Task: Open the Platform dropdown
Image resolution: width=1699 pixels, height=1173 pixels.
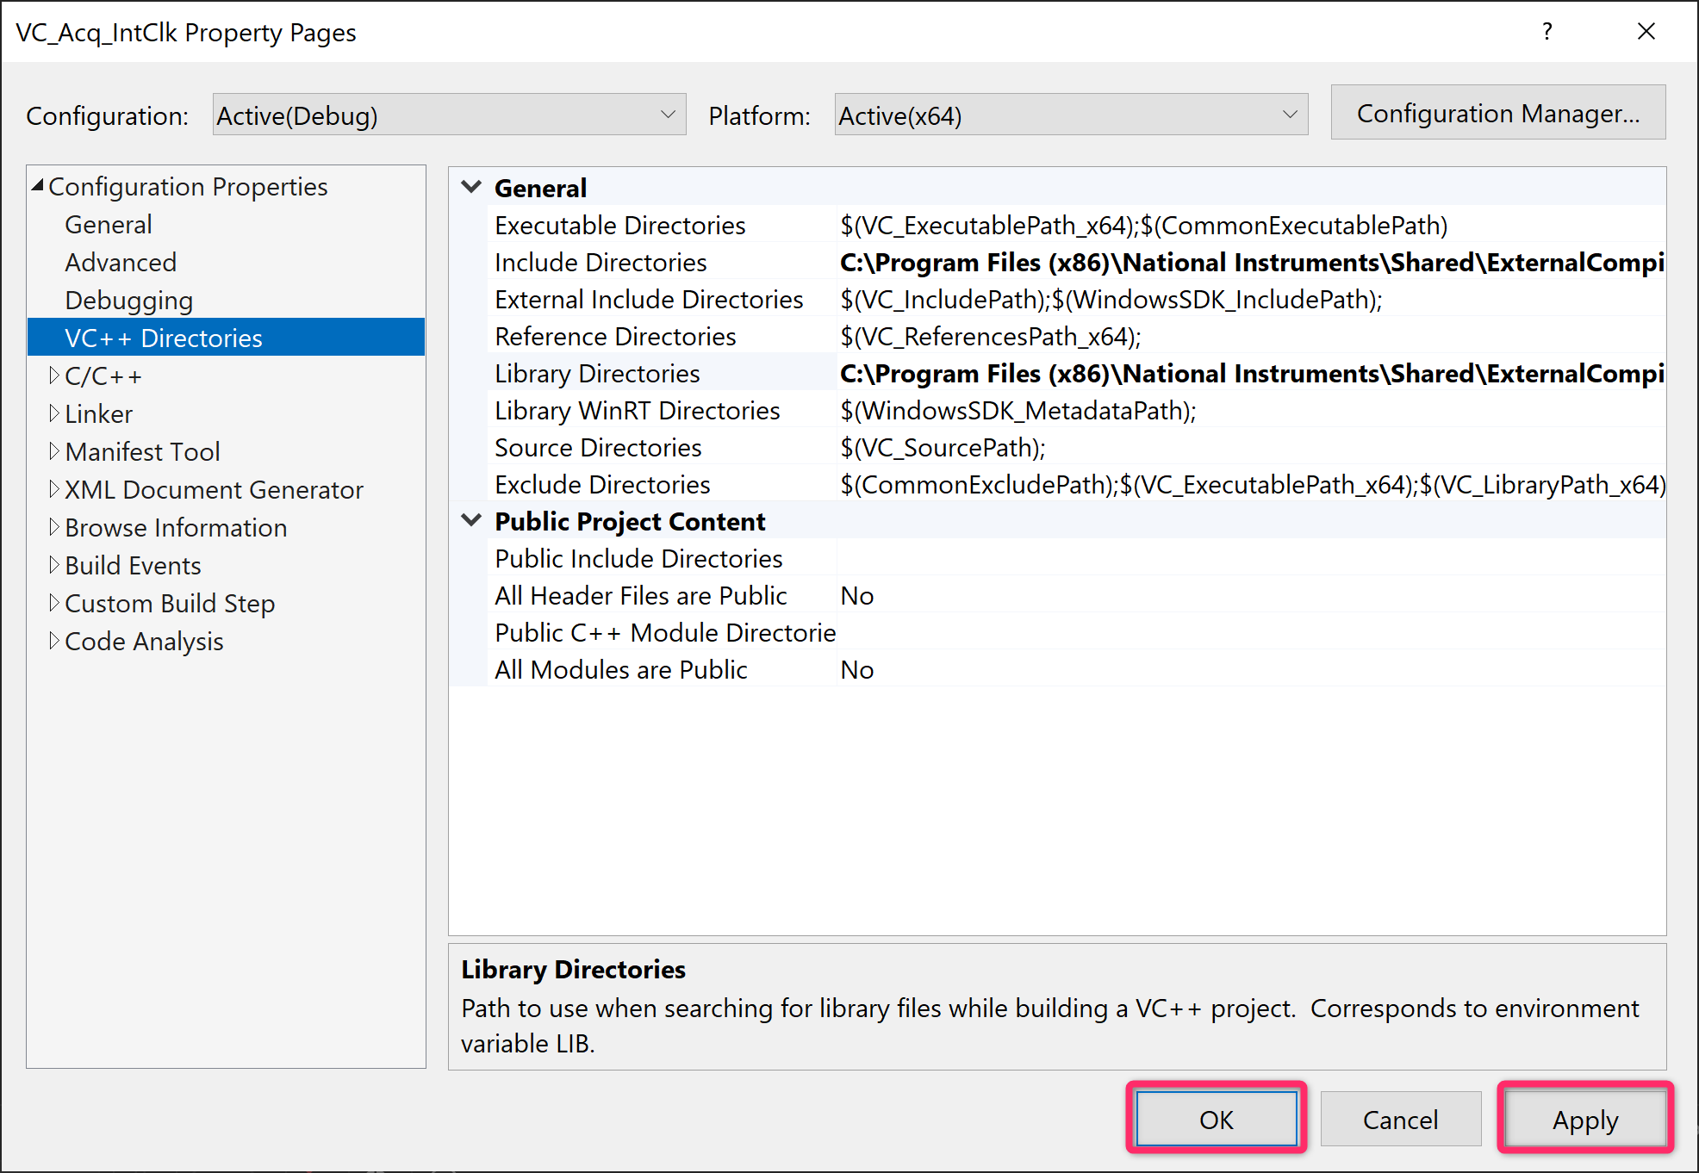Action: 1071,115
